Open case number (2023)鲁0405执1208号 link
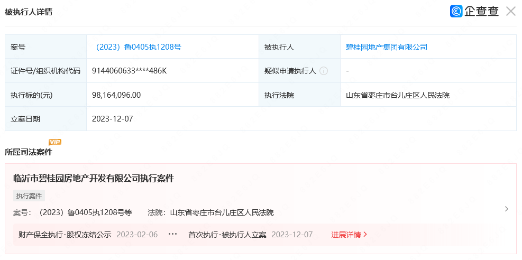This screenshot has height=260, width=522. [138, 47]
